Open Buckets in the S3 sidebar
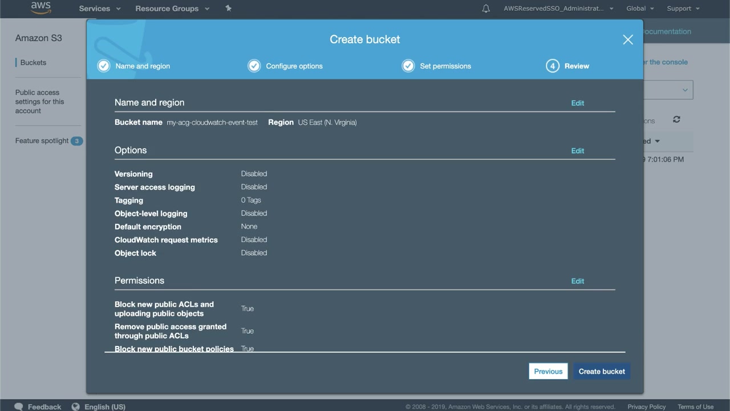Viewport: 730px width, 411px height. [x=33, y=63]
